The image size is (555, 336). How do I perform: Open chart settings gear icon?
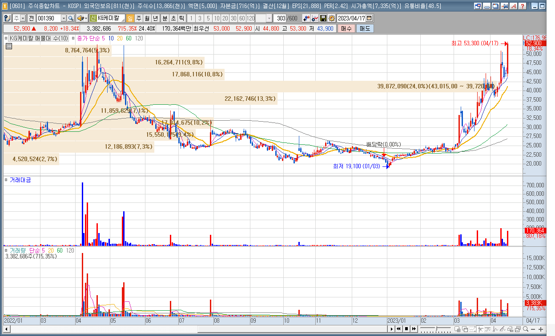click(x=332, y=18)
